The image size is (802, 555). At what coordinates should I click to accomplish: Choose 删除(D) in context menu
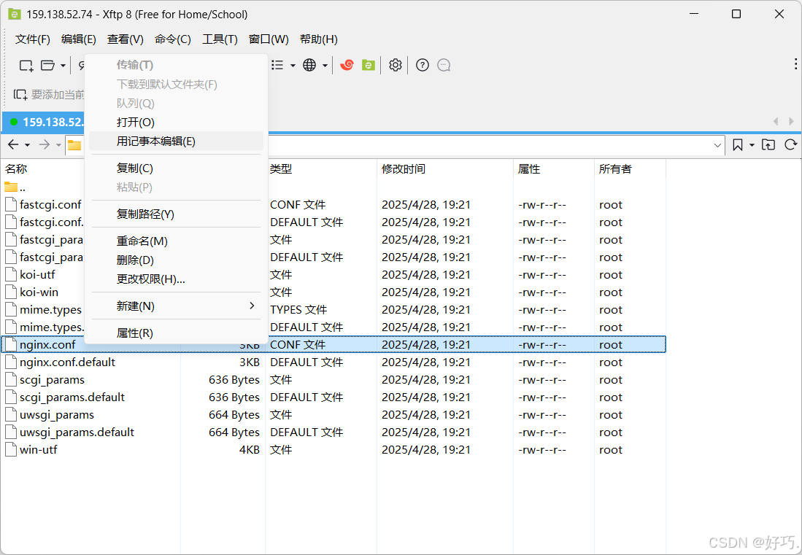click(x=176, y=260)
